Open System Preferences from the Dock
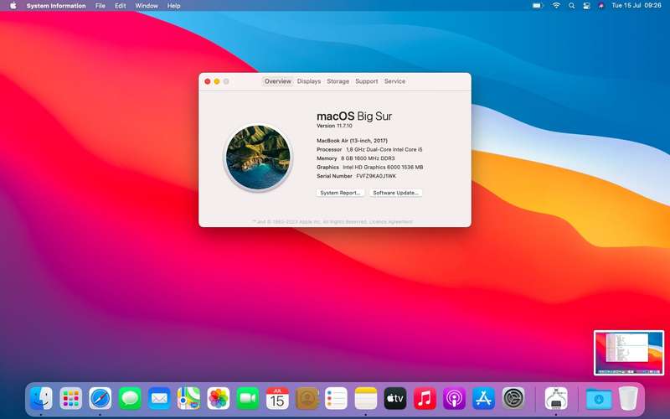Image resolution: width=670 pixels, height=419 pixels. [x=513, y=399]
